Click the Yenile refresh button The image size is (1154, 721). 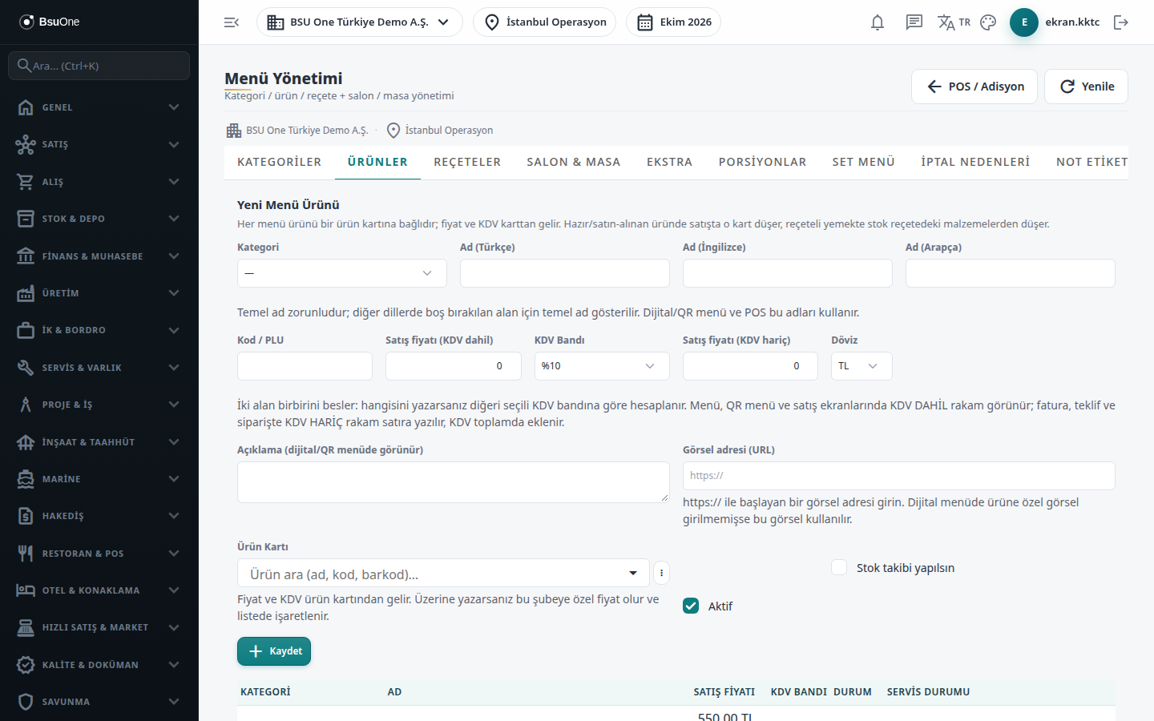(1086, 87)
